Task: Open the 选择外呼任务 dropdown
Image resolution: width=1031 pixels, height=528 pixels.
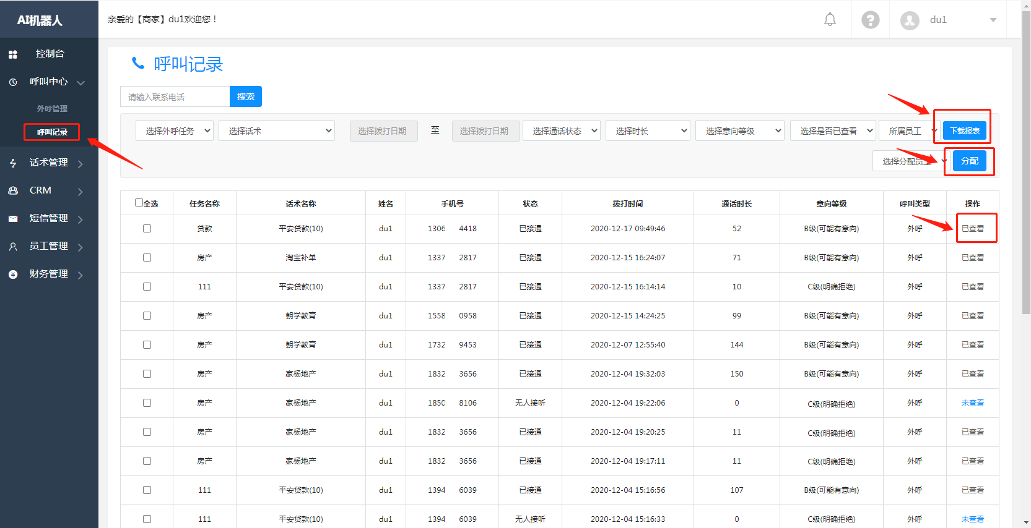Action: pyautogui.click(x=175, y=130)
